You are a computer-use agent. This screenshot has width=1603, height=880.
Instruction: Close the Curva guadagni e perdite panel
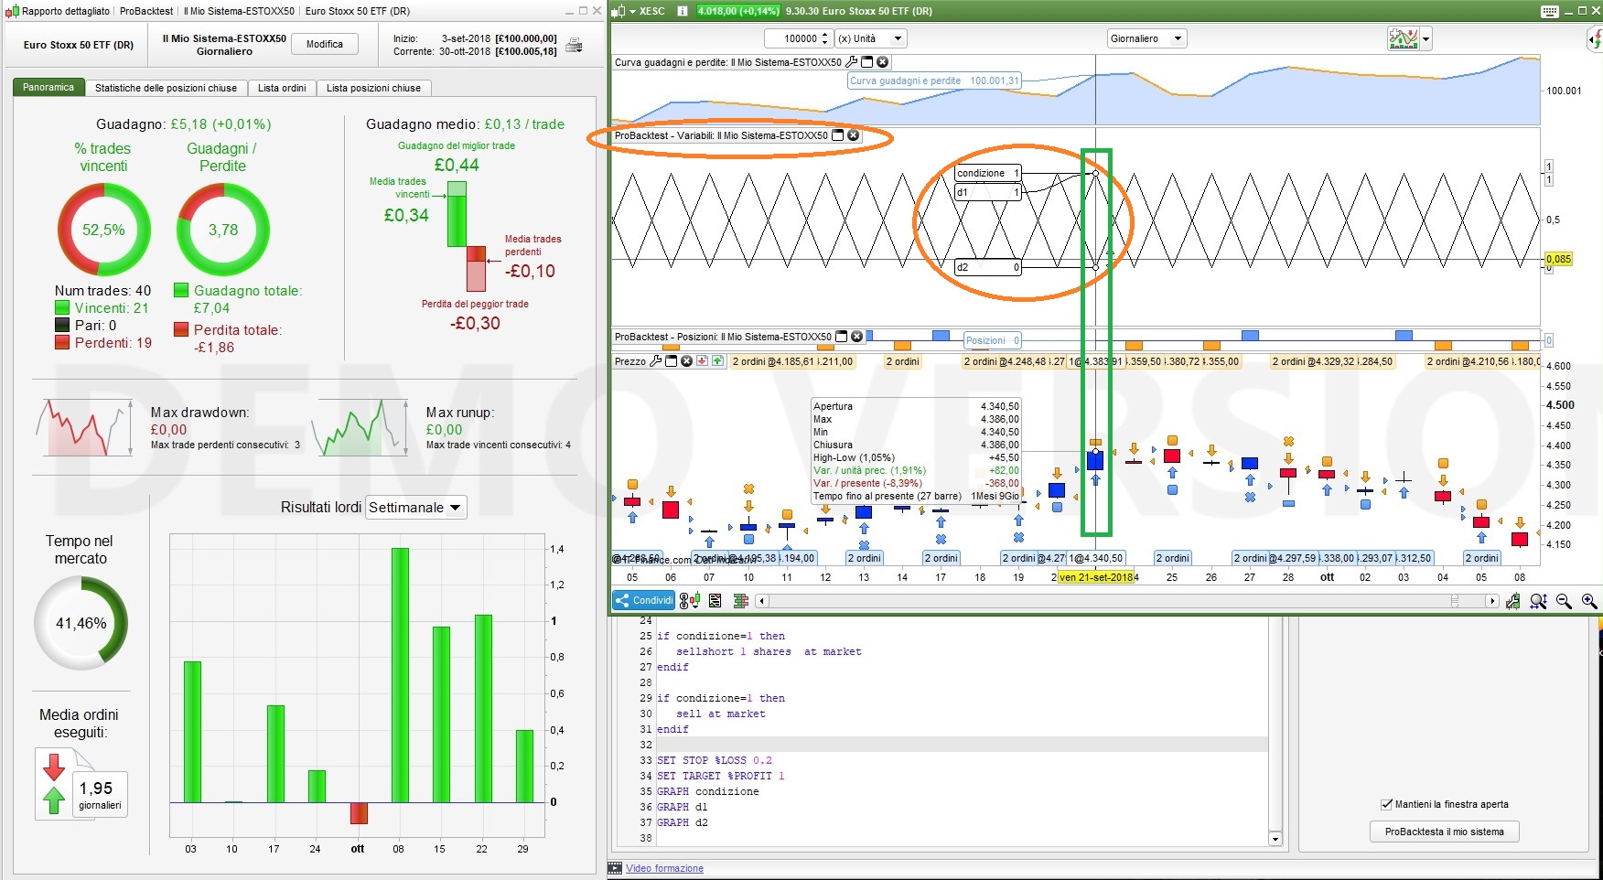point(882,62)
